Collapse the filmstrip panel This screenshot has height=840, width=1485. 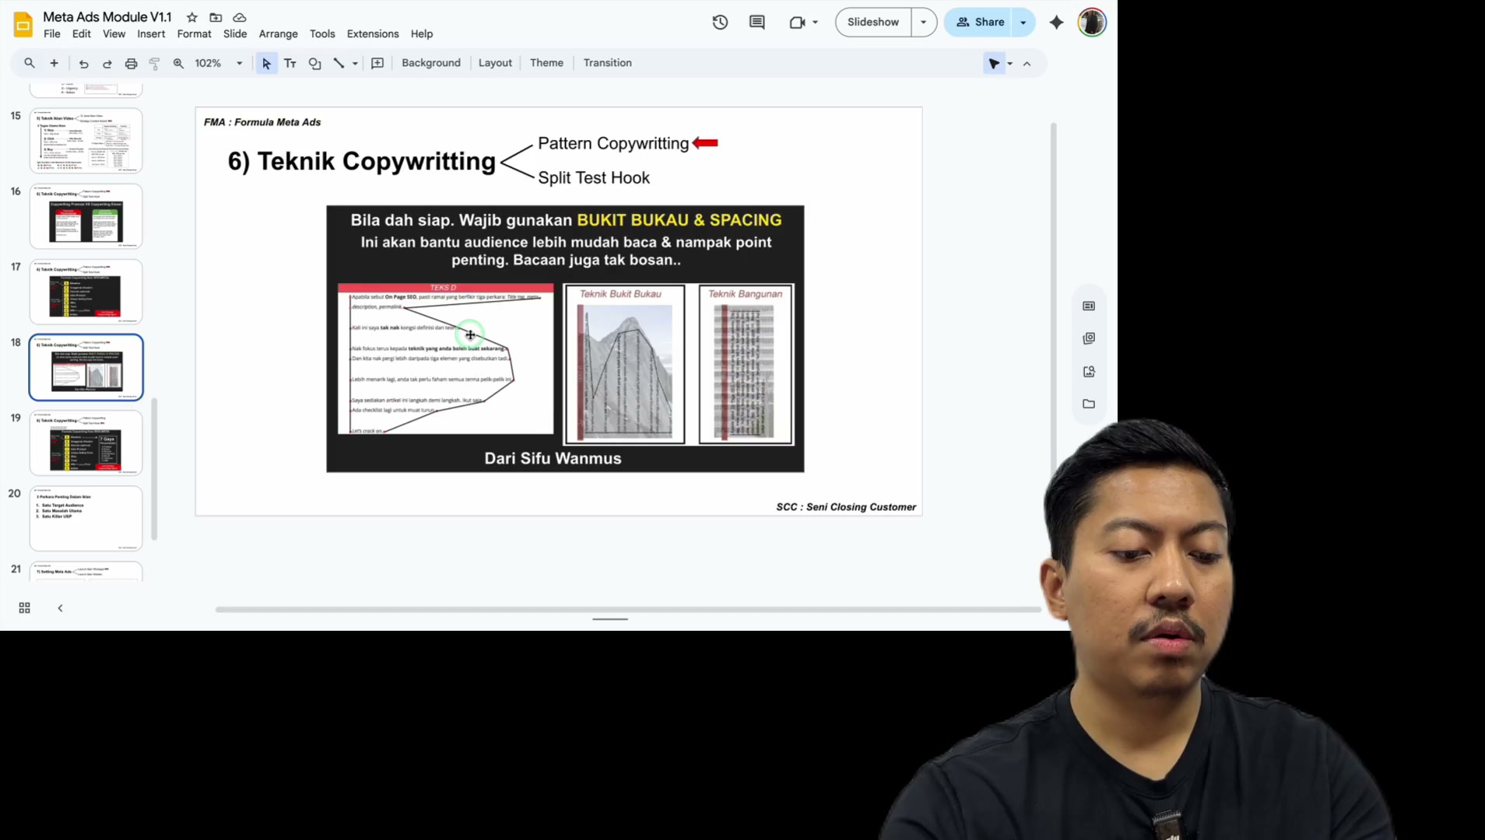point(60,608)
